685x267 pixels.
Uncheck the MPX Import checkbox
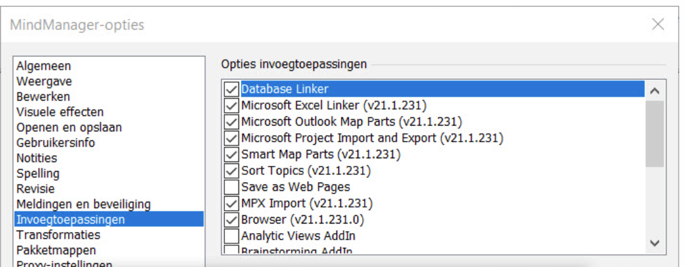(231, 204)
